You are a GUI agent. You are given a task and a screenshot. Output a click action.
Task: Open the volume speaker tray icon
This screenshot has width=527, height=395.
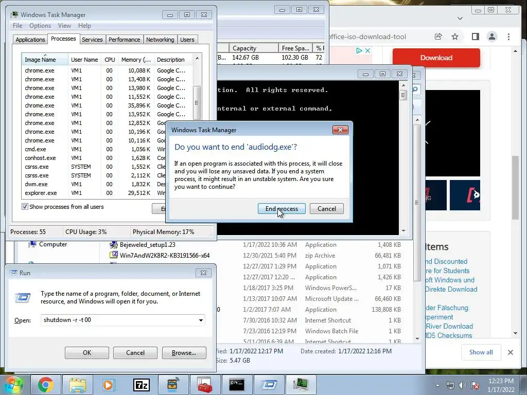(x=463, y=385)
